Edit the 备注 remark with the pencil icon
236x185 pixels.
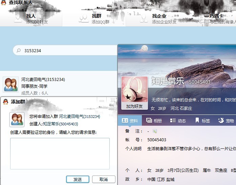click(155, 131)
